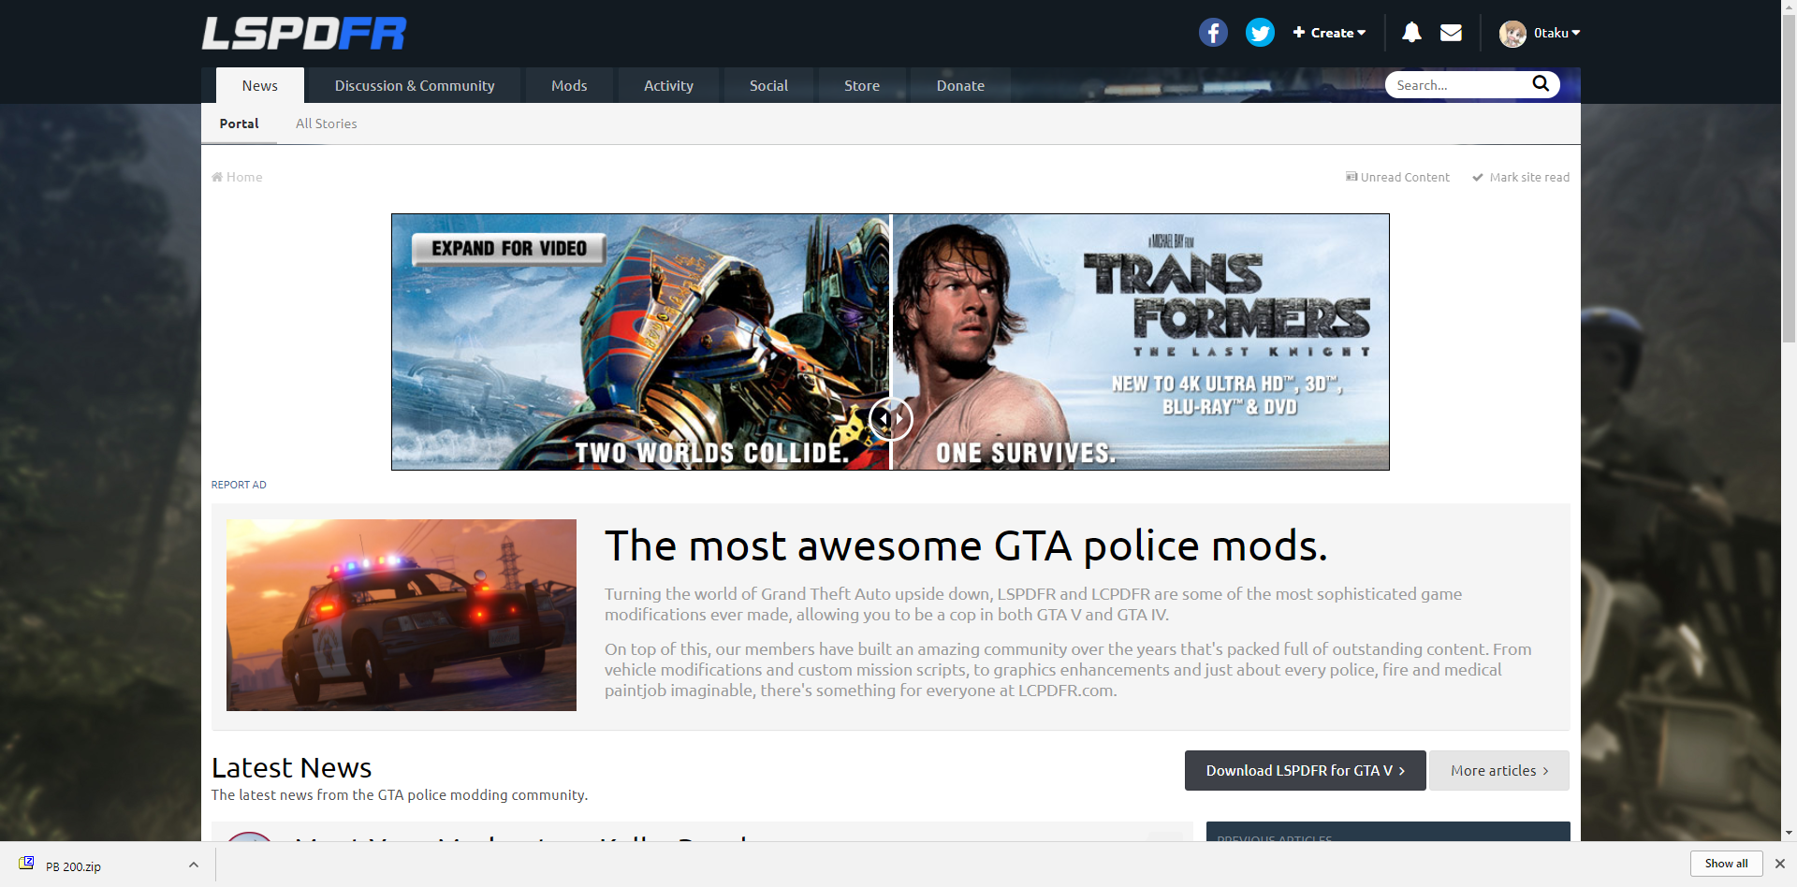The height and width of the screenshot is (887, 1797).
Task: Visit the Store tab
Action: (862, 85)
